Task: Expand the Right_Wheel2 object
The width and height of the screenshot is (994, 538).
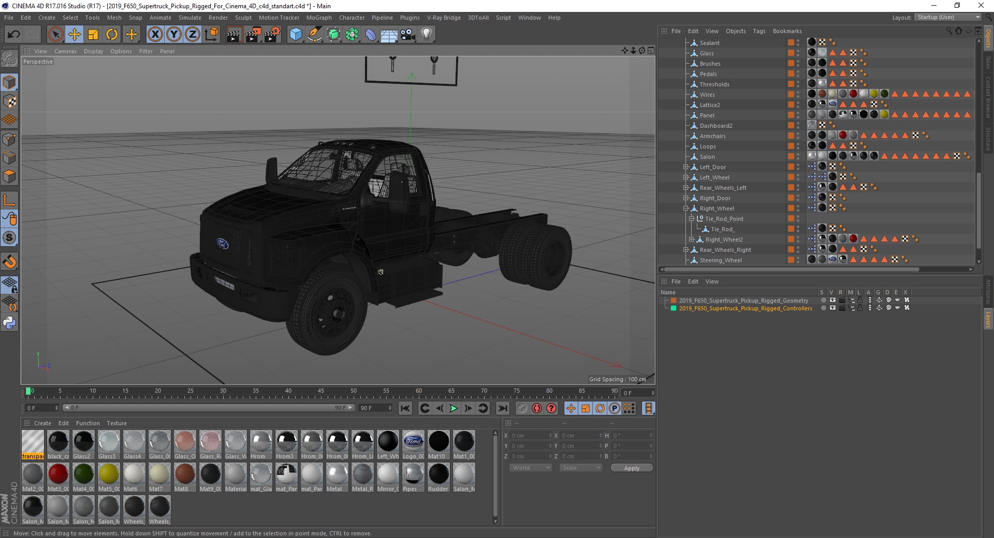Action: click(691, 240)
